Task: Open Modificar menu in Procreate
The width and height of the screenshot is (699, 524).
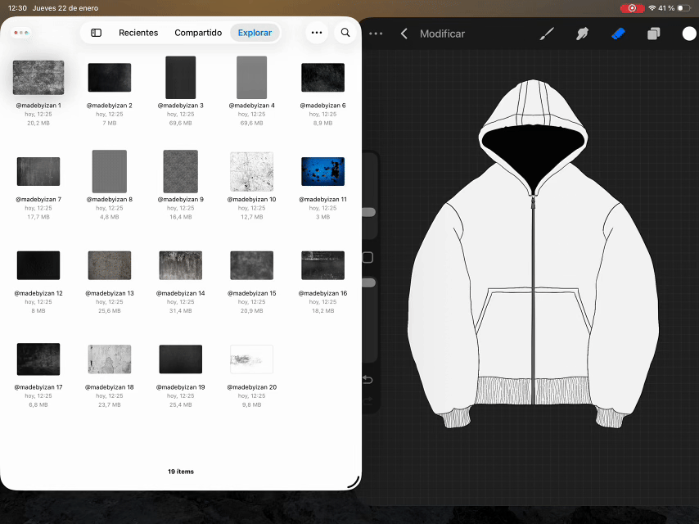Action: pyautogui.click(x=442, y=34)
